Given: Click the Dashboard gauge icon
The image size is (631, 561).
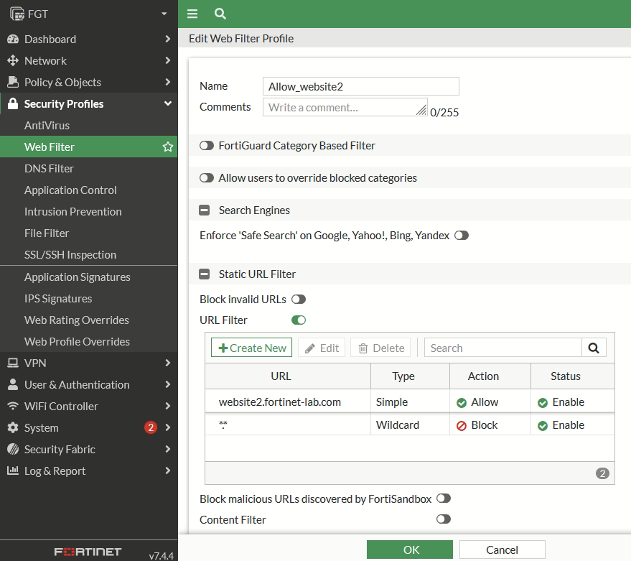Looking at the screenshot, I should [12, 39].
